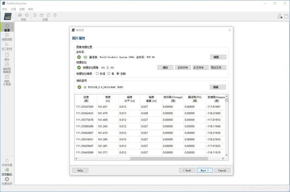The width and height of the screenshot is (290, 192).
Task: Open the 视图 menu
Action: 22,8
